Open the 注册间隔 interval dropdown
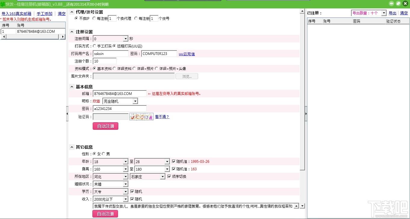This screenshot has height=219, width=410. click(x=126, y=38)
